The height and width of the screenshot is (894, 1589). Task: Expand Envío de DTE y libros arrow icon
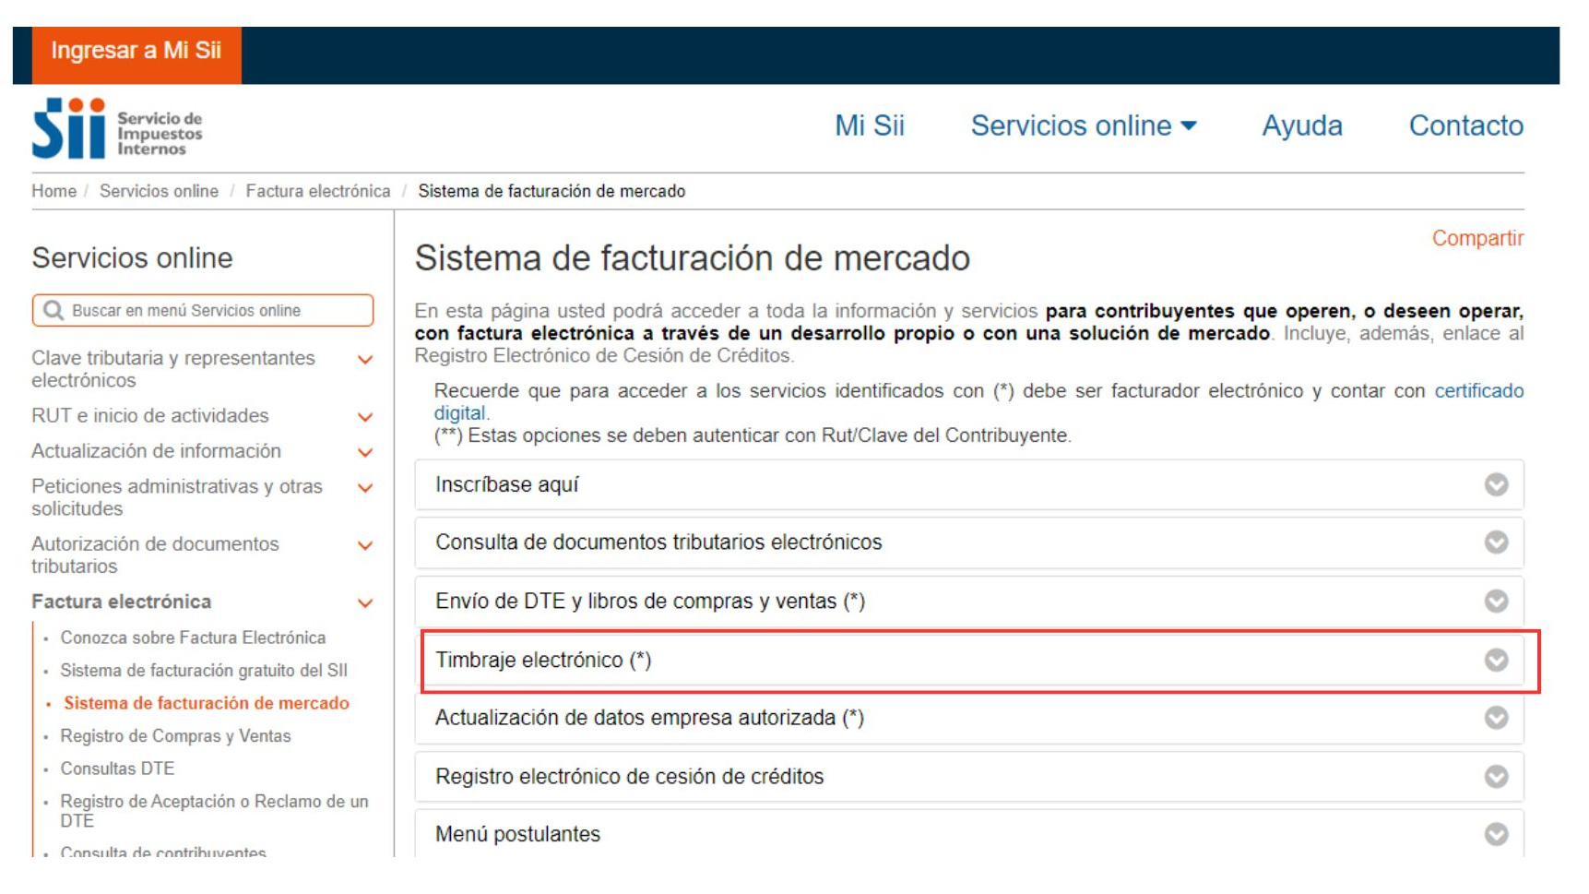[x=1496, y=602]
